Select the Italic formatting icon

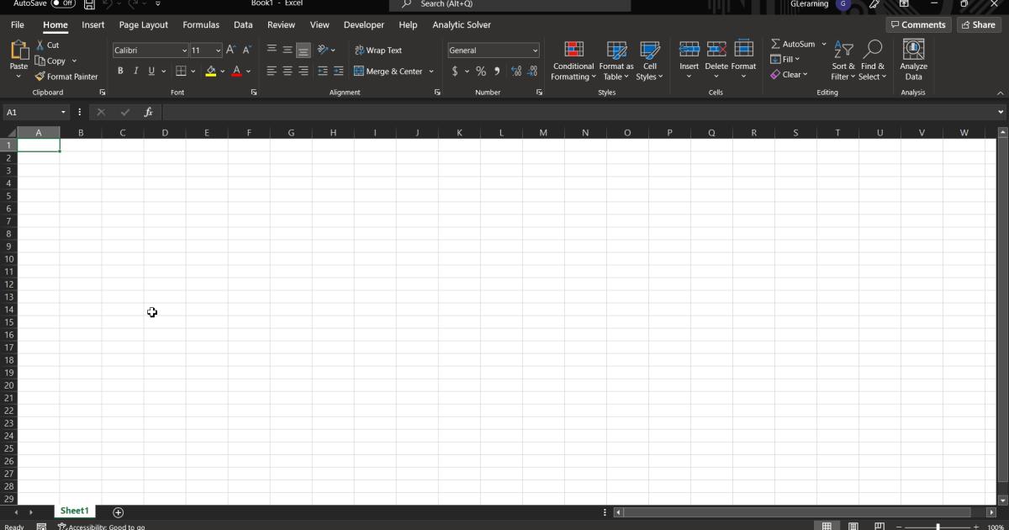(x=135, y=71)
